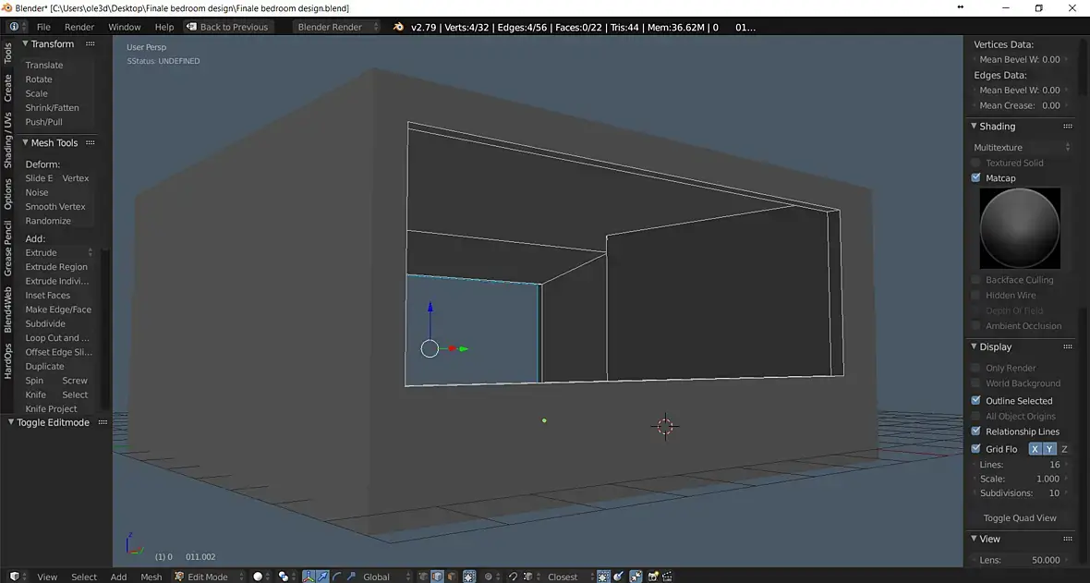Click the Lens value field

tap(1020, 560)
